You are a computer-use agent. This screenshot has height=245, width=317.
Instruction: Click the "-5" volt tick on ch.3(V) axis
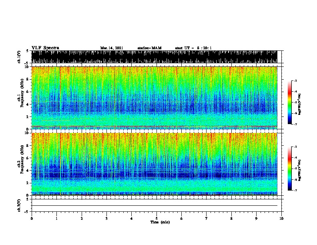[27, 212]
